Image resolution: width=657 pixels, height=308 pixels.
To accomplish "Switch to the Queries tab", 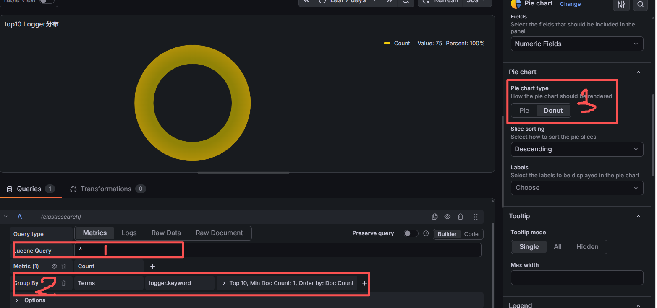I will click(31, 189).
